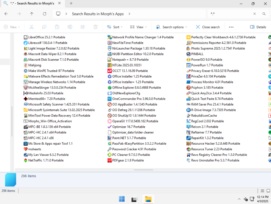Viewport: 271px width, 204px height.
Task: Click the Librewolf 136.0.4-1 Portable icon
Action: (x=25, y=43)
